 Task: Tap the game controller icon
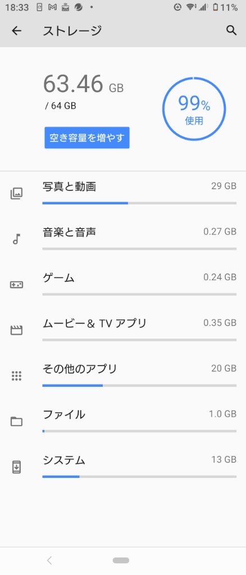(16, 285)
